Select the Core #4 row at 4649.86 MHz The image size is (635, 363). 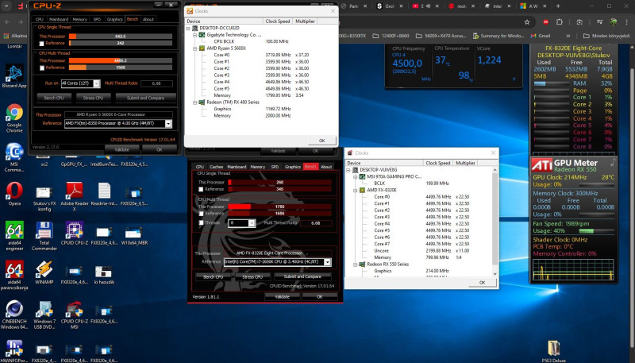261,82
